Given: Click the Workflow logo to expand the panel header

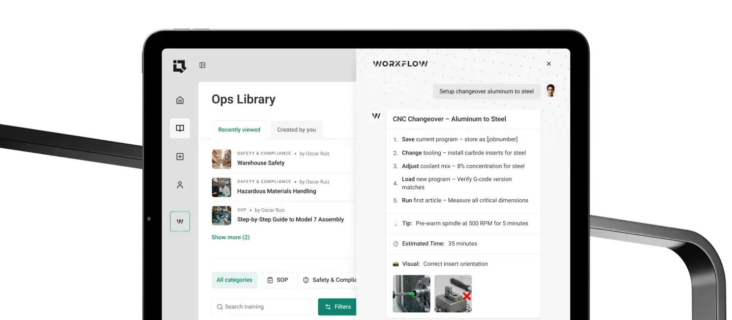Looking at the screenshot, I should click(400, 63).
